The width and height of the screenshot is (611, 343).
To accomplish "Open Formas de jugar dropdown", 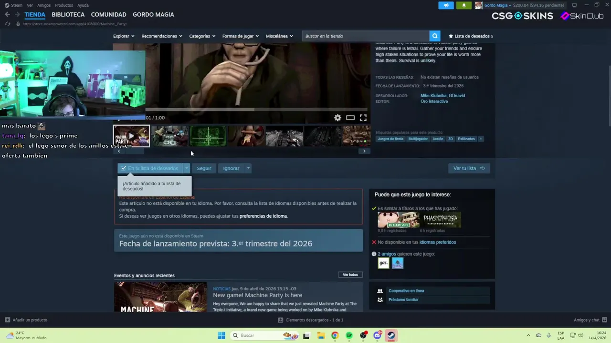I will click(x=241, y=36).
